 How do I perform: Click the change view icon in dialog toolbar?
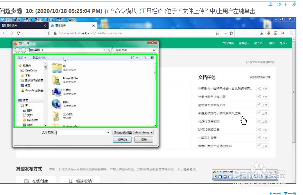(133, 57)
